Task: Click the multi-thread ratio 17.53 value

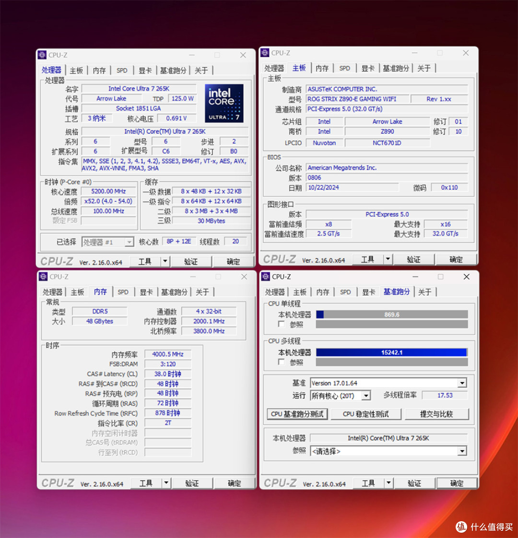Action: pos(445,395)
